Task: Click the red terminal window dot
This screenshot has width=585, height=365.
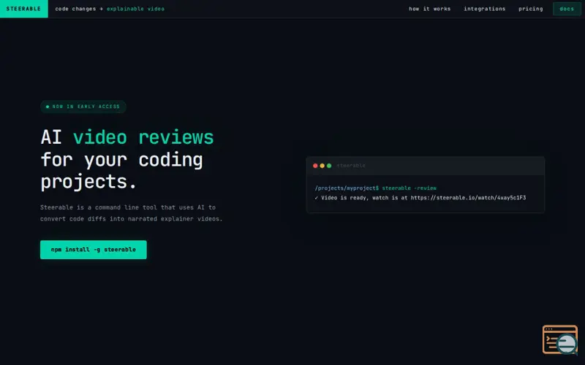Action: click(315, 166)
